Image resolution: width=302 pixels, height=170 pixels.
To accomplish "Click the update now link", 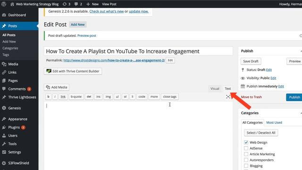I will 139,11.
